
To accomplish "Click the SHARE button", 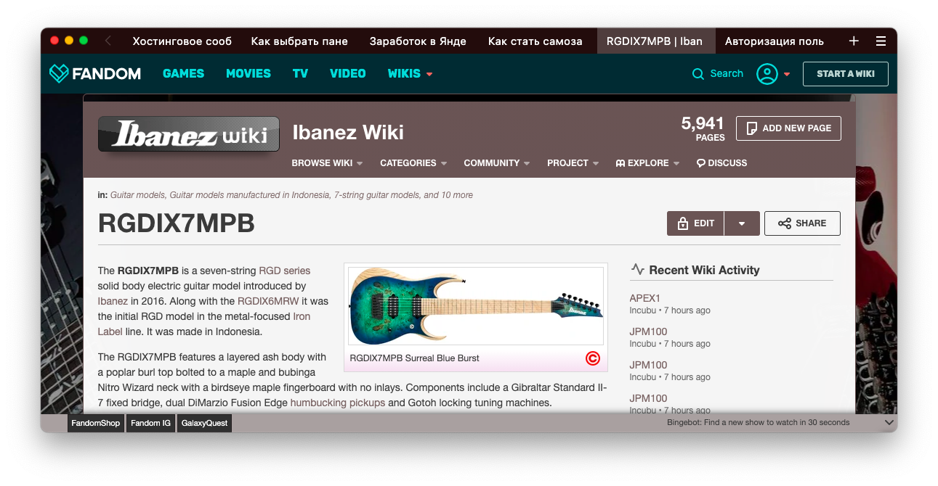I will click(802, 223).
